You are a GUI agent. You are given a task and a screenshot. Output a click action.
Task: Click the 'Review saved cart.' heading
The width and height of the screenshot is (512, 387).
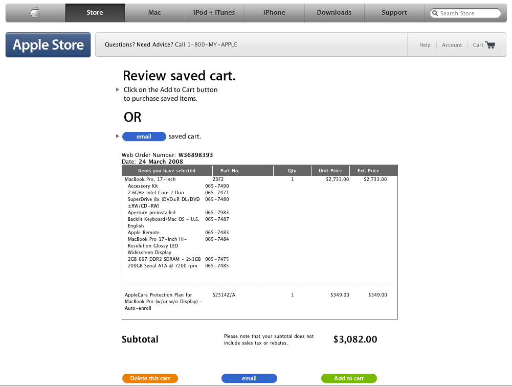pos(179,76)
